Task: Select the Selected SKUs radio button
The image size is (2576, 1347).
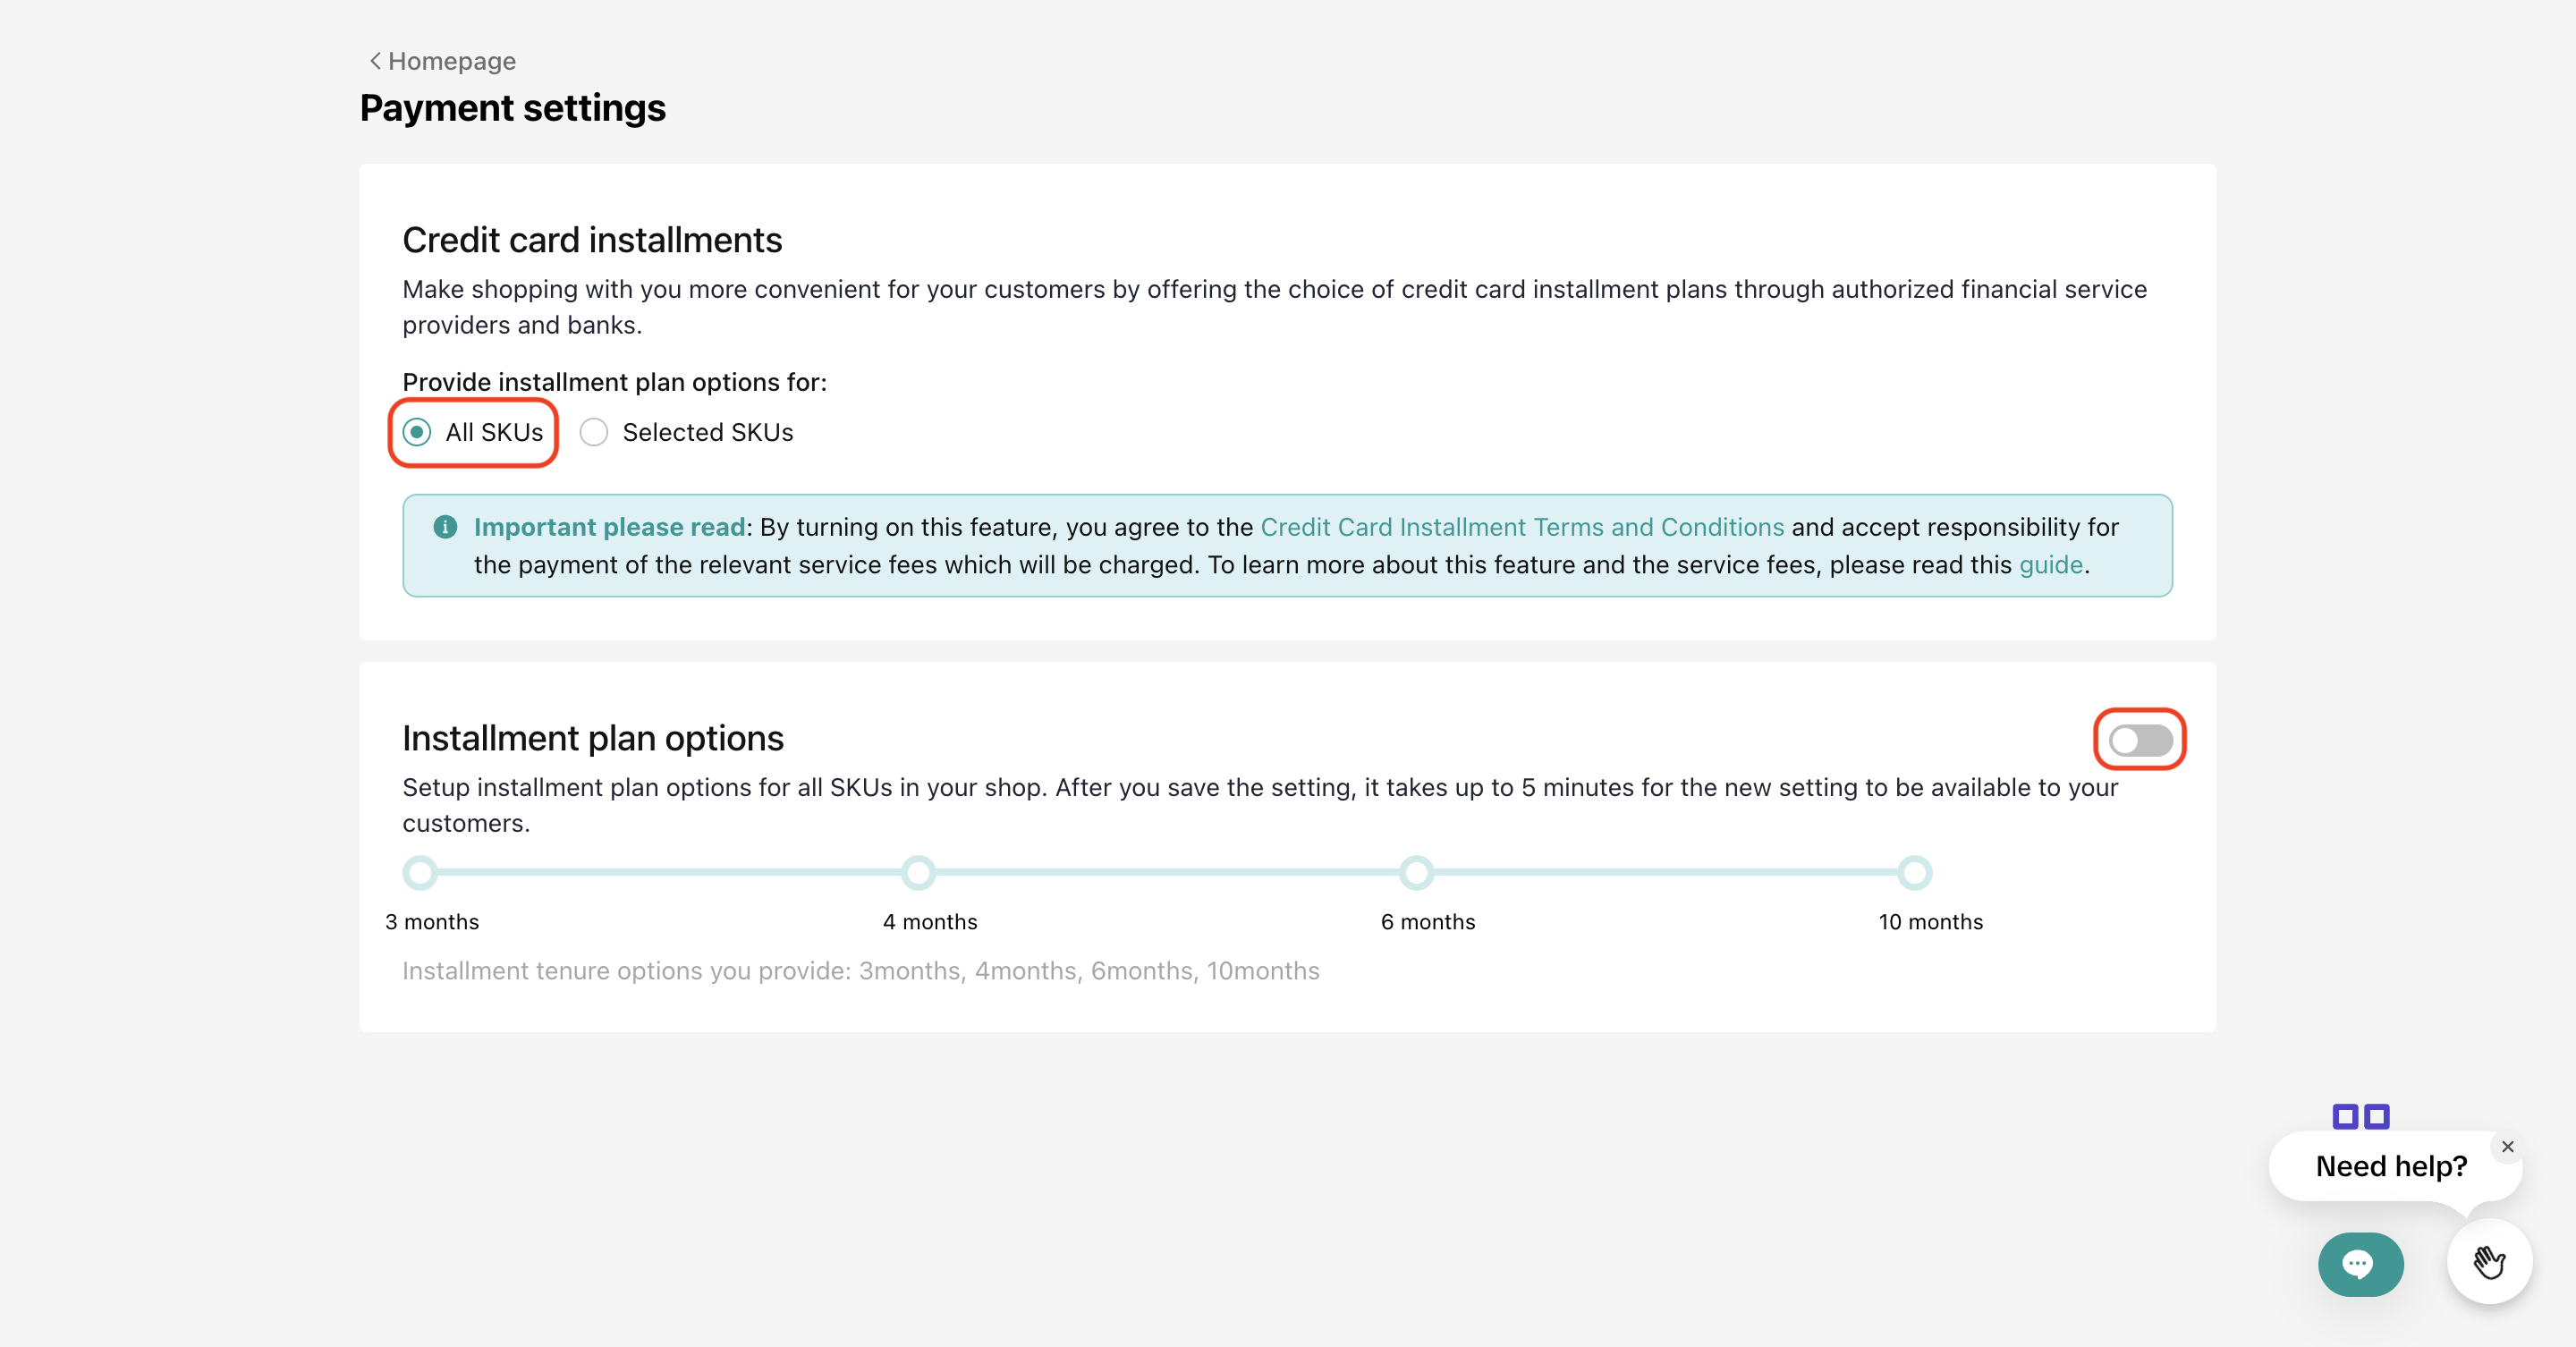Action: click(x=594, y=432)
